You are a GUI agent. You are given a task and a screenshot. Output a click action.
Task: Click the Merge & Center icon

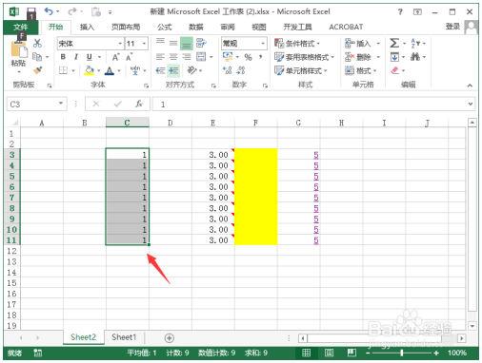pos(201,57)
